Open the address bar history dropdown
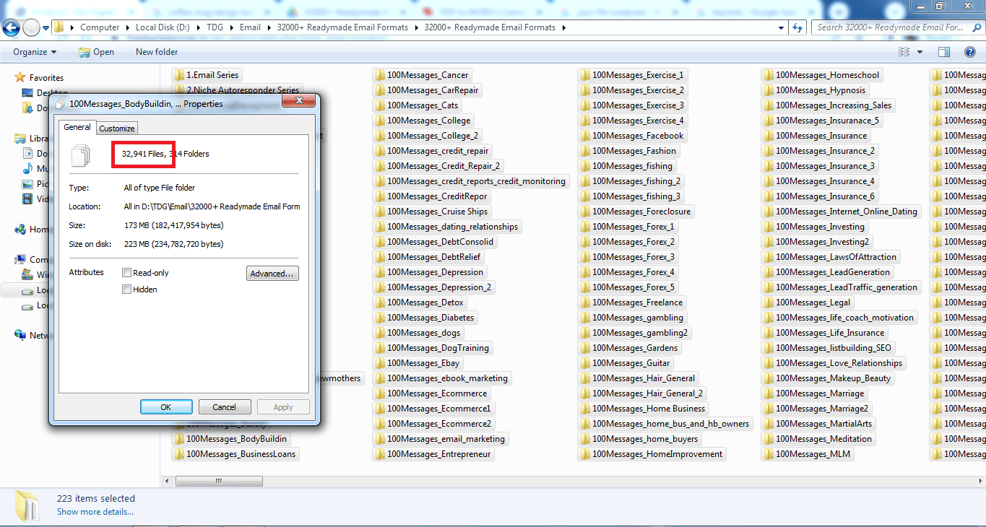Screen dimensions: 986x527 coord(782,28)
